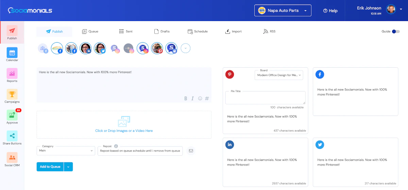Open the Help link
The width and height of the screenshot is (408, 190).
[x=330, y=11]
